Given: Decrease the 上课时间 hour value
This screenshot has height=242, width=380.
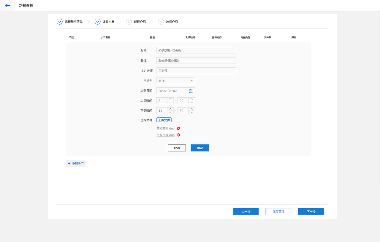Looking at the screenshot, I should pos(170,102).
